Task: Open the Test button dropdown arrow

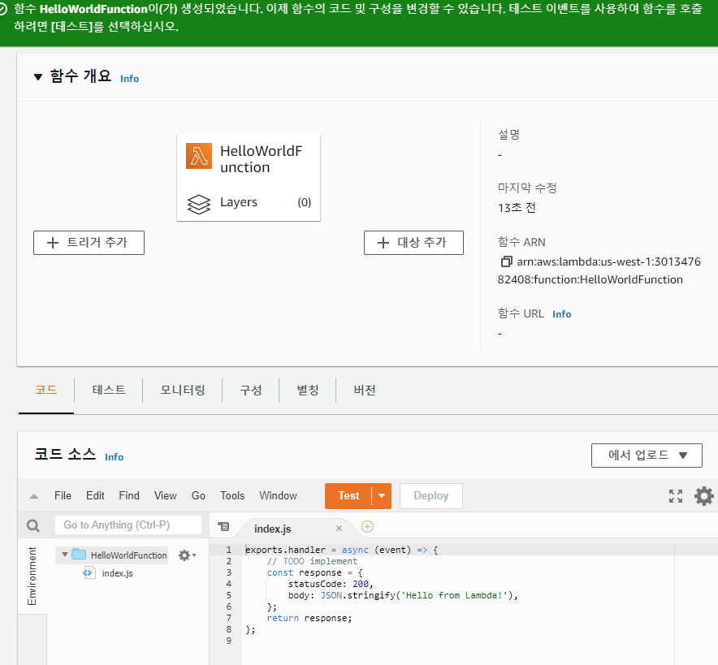Action: [382, 495]
